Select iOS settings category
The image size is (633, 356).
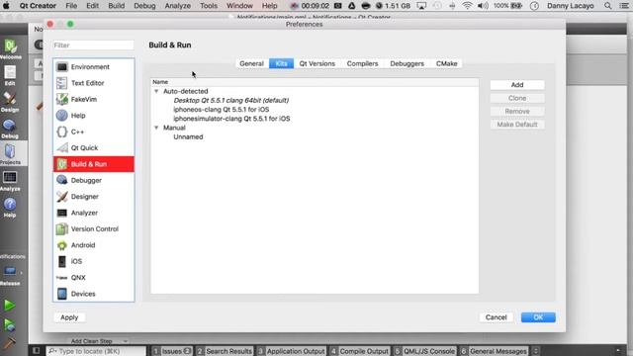[x=93, y=261]
